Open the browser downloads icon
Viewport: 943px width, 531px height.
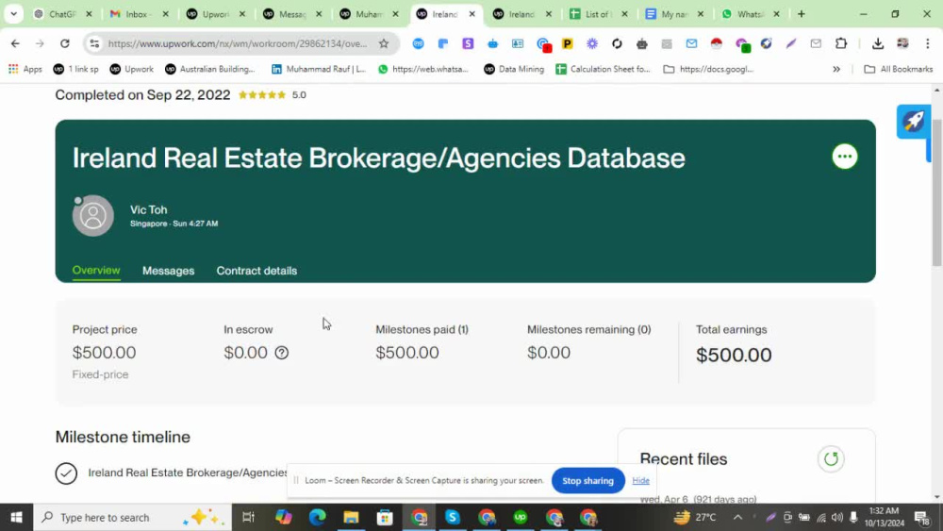coord(877,43)
